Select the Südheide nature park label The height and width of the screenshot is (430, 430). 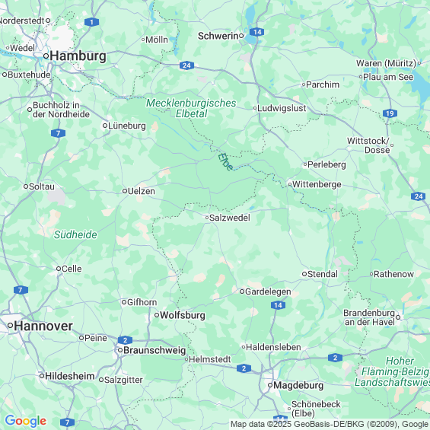(x=75, y=234)
